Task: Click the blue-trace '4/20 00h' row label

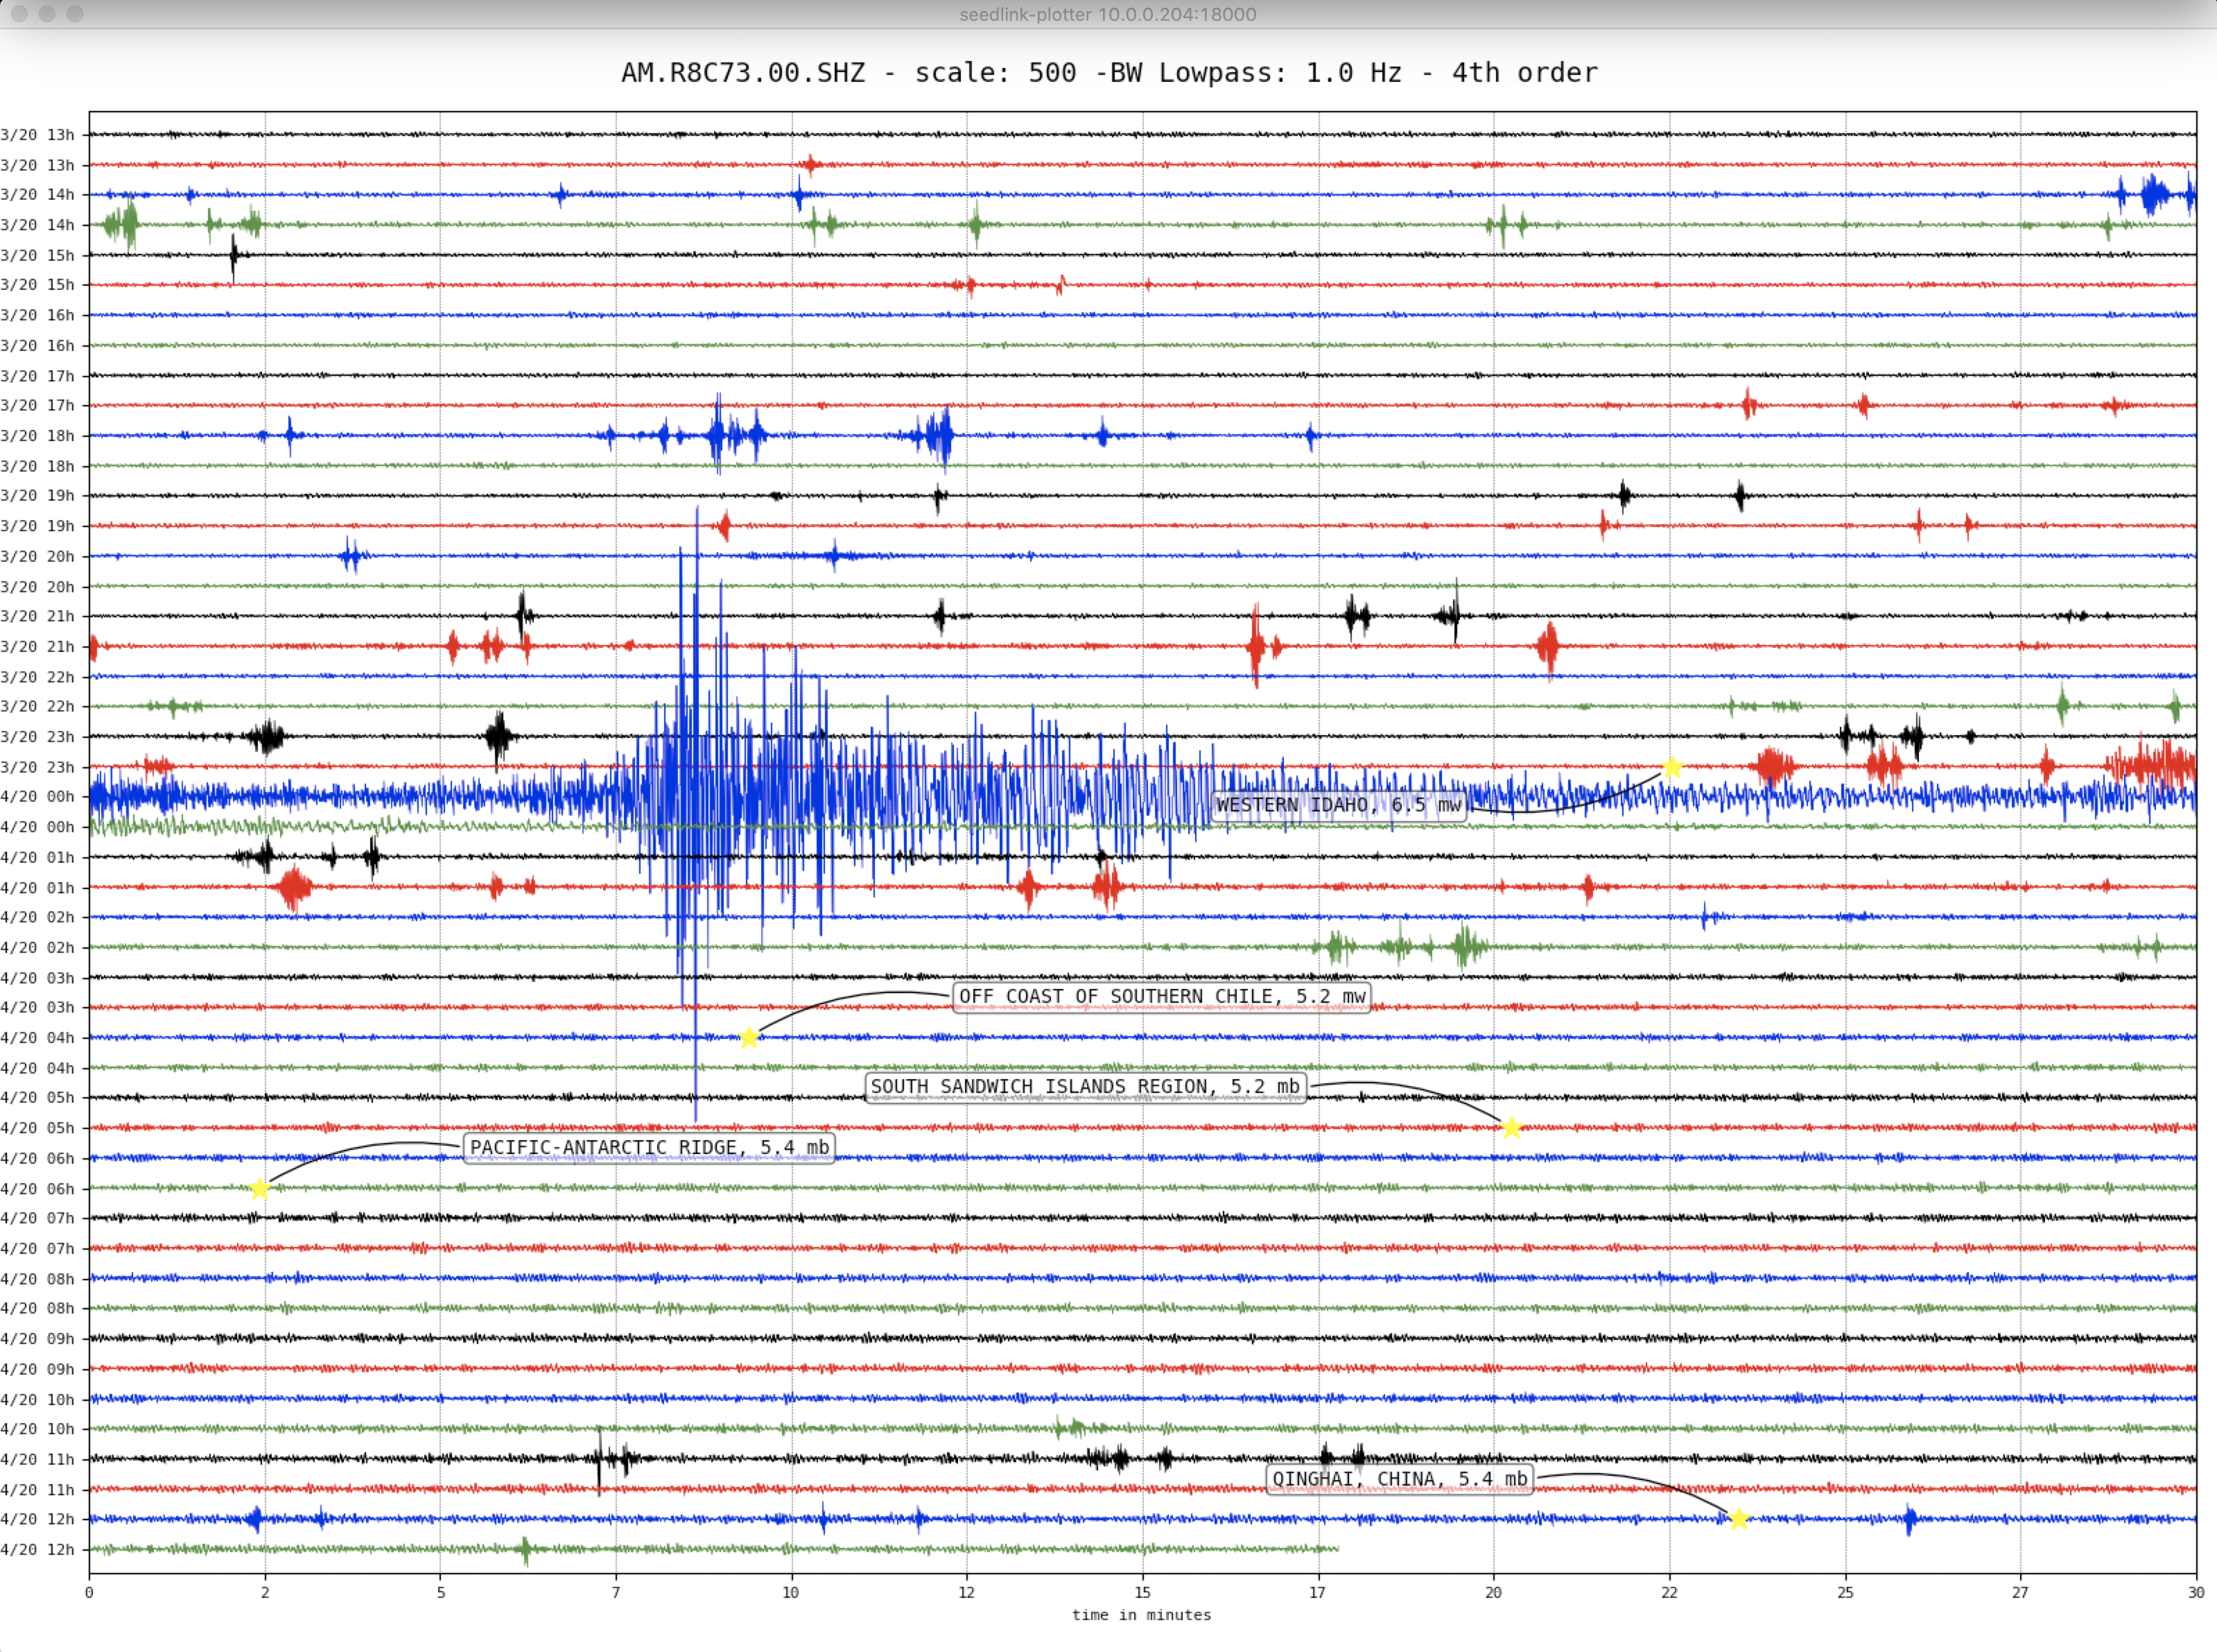Action: pyautogui.click(x=38, y=797)
